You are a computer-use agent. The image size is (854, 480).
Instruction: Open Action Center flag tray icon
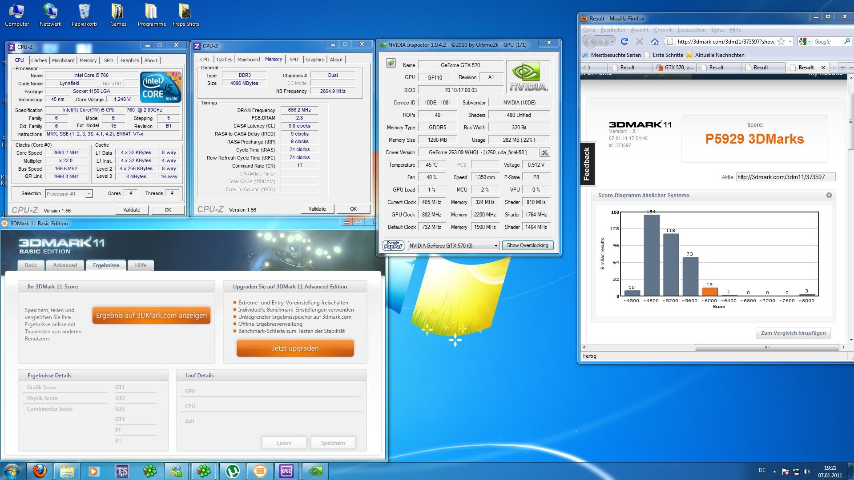(x=786, y=471)
